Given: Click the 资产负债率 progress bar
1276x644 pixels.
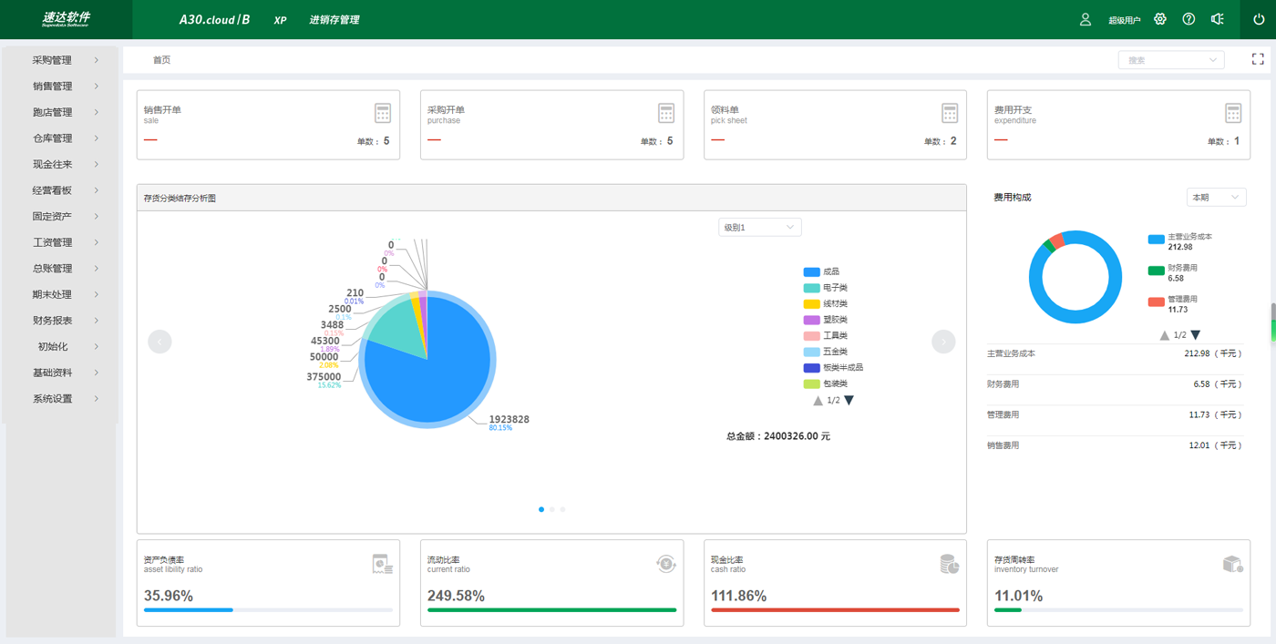Looking at the screenshot, I should (268, 610).
